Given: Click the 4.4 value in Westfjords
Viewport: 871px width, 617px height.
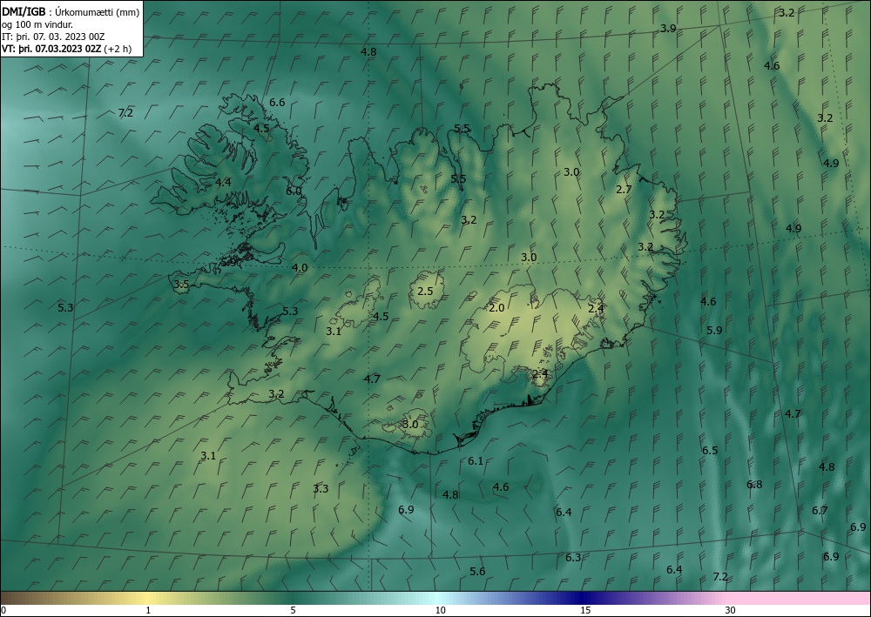Looking at the screenshot, I should (223, 182).
